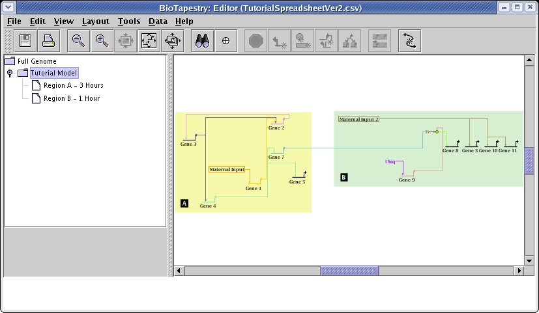The height and width of the screenshot is (313, 539).
Task: Click the Maternal Input 2 node
Action: click(x=358, y=119)
